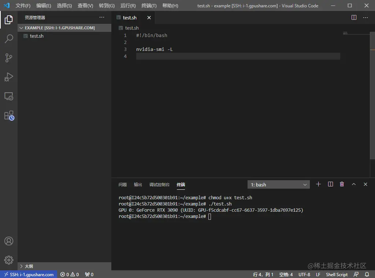Viewport: 375px width, 278px height.
Task: Click the #!/bin/bash shebang line
Action: [x=152, y=36]
